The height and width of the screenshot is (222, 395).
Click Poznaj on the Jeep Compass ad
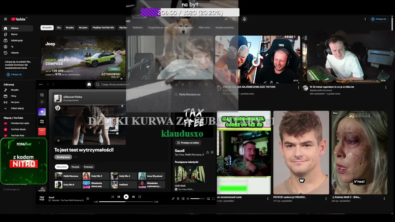point(114,69)
